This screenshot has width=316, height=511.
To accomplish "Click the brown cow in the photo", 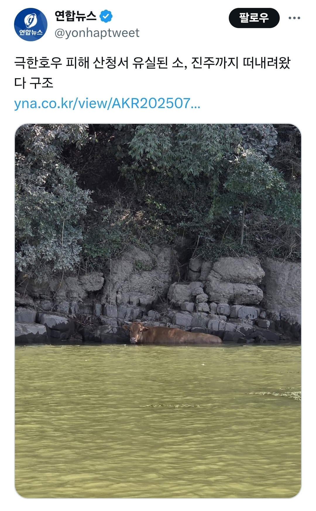I will point(173,334).
